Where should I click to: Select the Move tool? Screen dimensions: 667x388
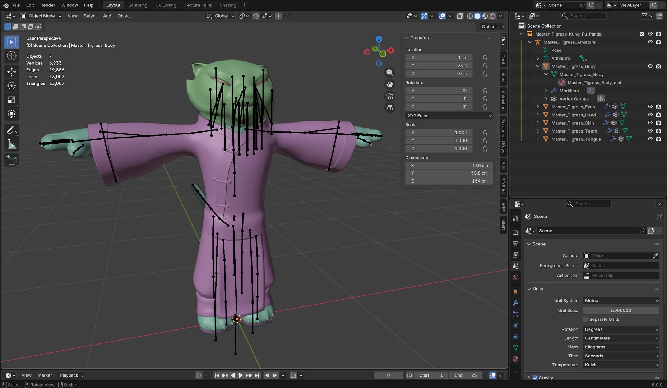(x=11, y=72)
